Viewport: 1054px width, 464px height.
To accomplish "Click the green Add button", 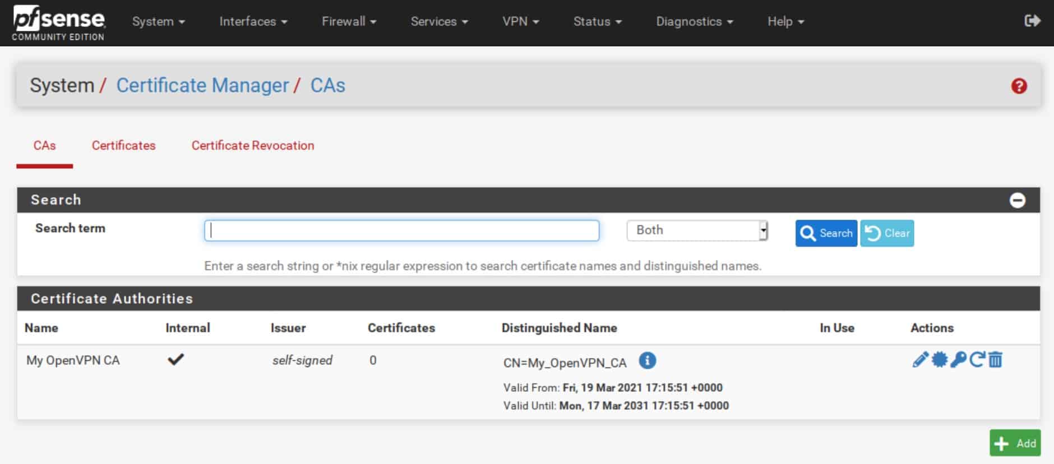I will (1015, 443).
